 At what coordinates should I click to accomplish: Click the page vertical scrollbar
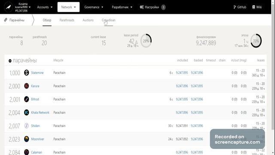[x=273, y=67]
